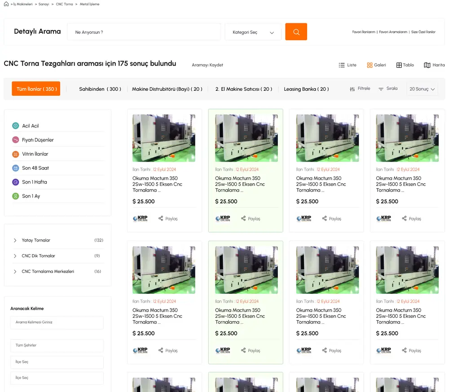Click share icon on fourth top-row listing
The height and width of the screenshot is (392, 449).
405,219
